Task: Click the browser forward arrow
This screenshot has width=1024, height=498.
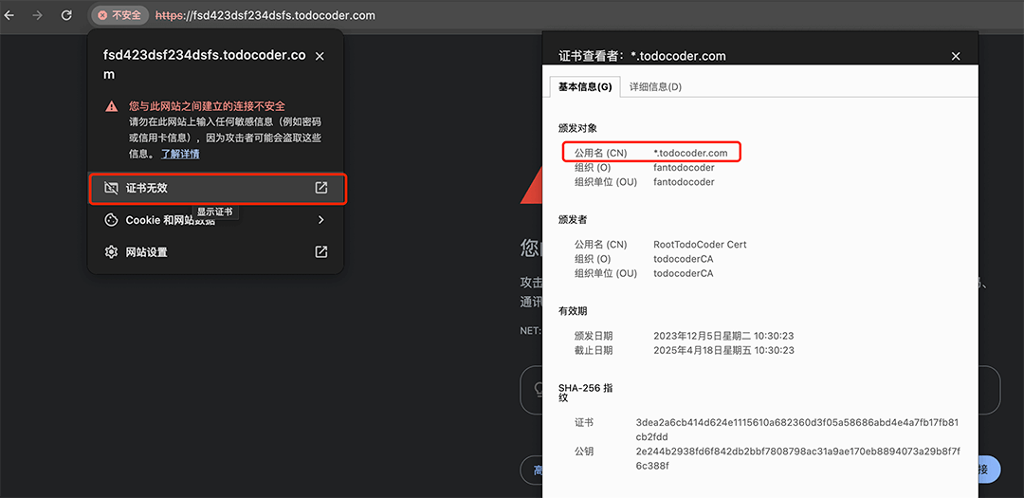Action: click(x=37, y=15)
